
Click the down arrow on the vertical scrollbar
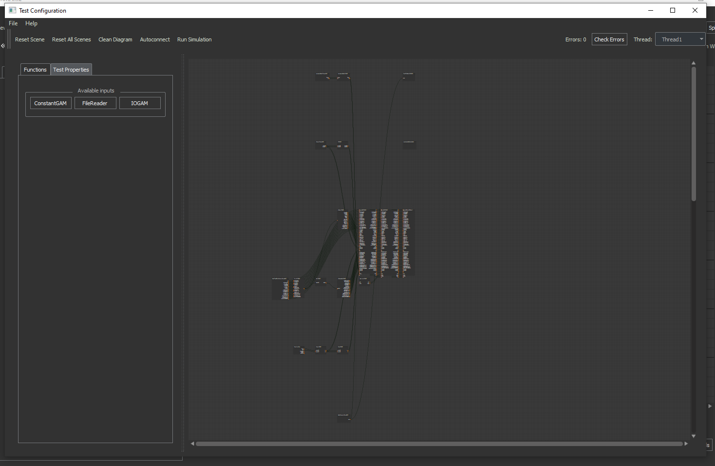point(693,436)
